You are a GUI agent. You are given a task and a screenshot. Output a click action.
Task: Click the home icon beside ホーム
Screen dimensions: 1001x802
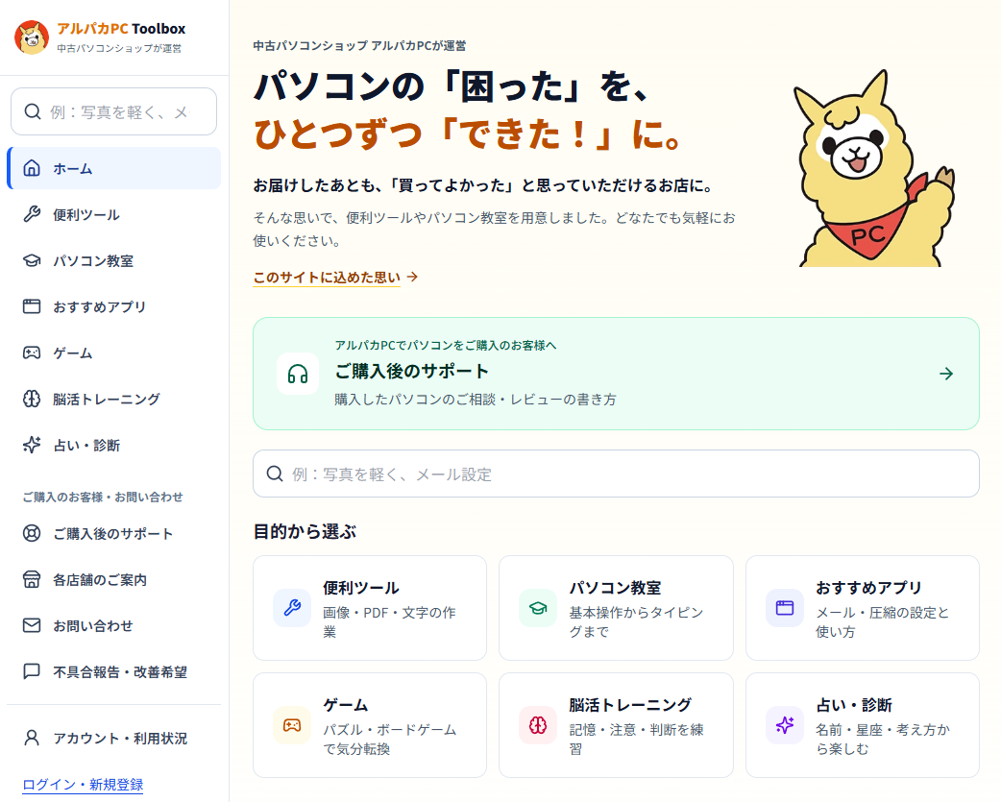click(x=32, y=168)
